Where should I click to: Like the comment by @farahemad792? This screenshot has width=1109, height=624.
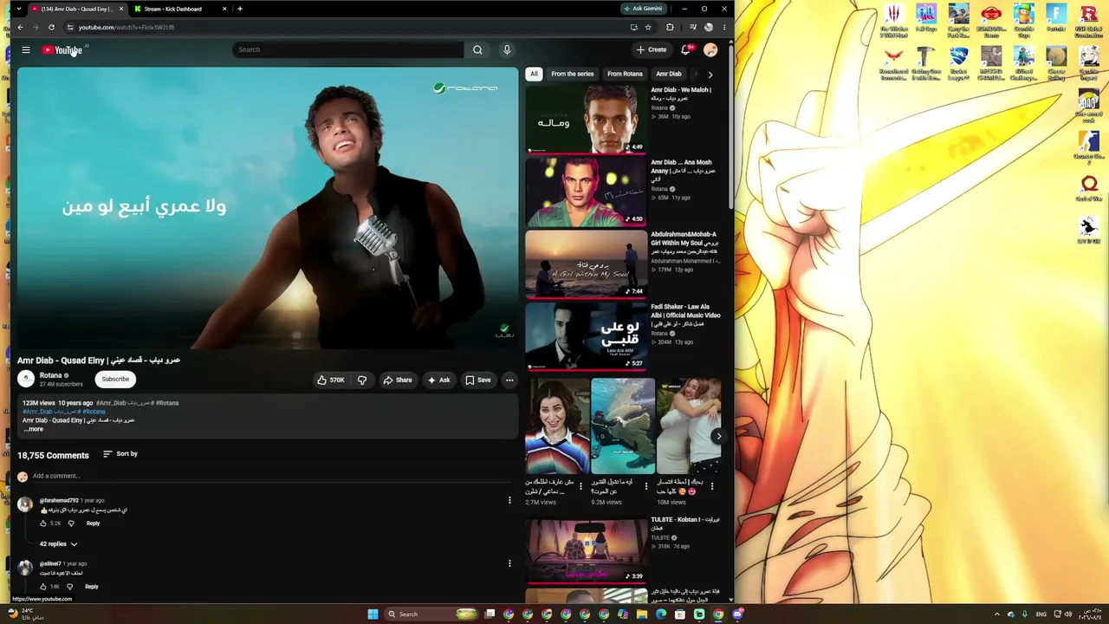tap(43, 523)
